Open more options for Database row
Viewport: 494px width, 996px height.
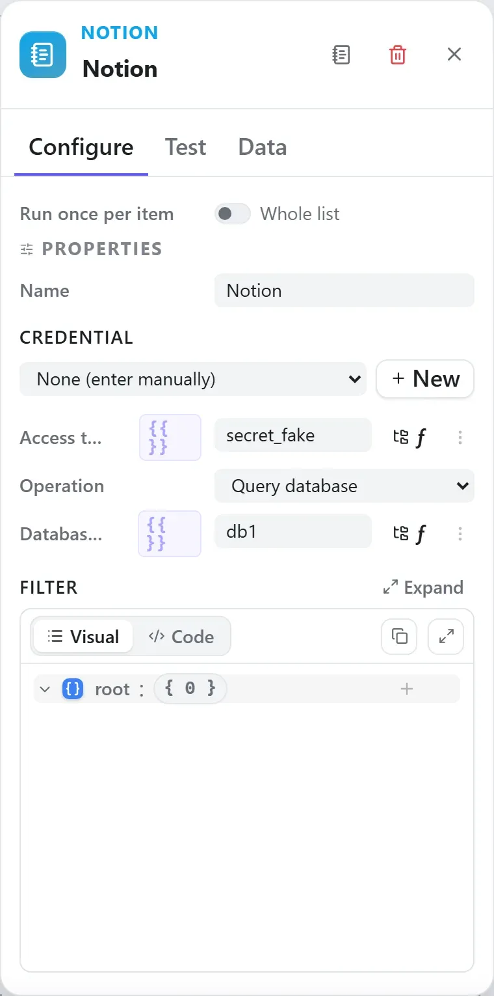coord(460,534)
